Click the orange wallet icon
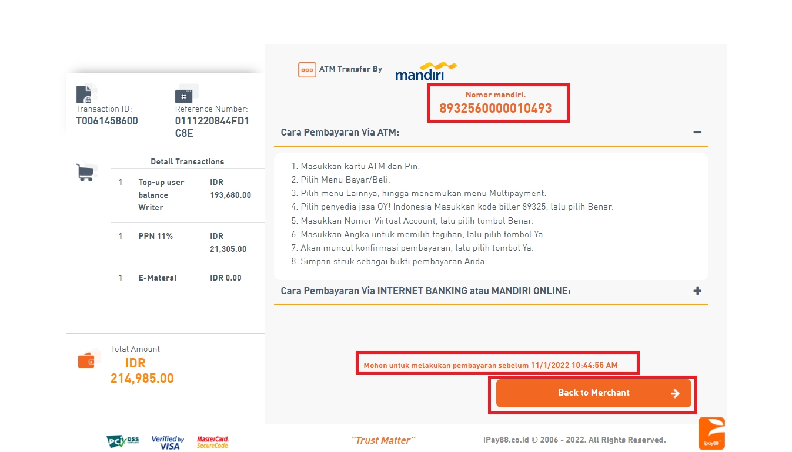This screenshot has width=792, height=452. [89, 359]
